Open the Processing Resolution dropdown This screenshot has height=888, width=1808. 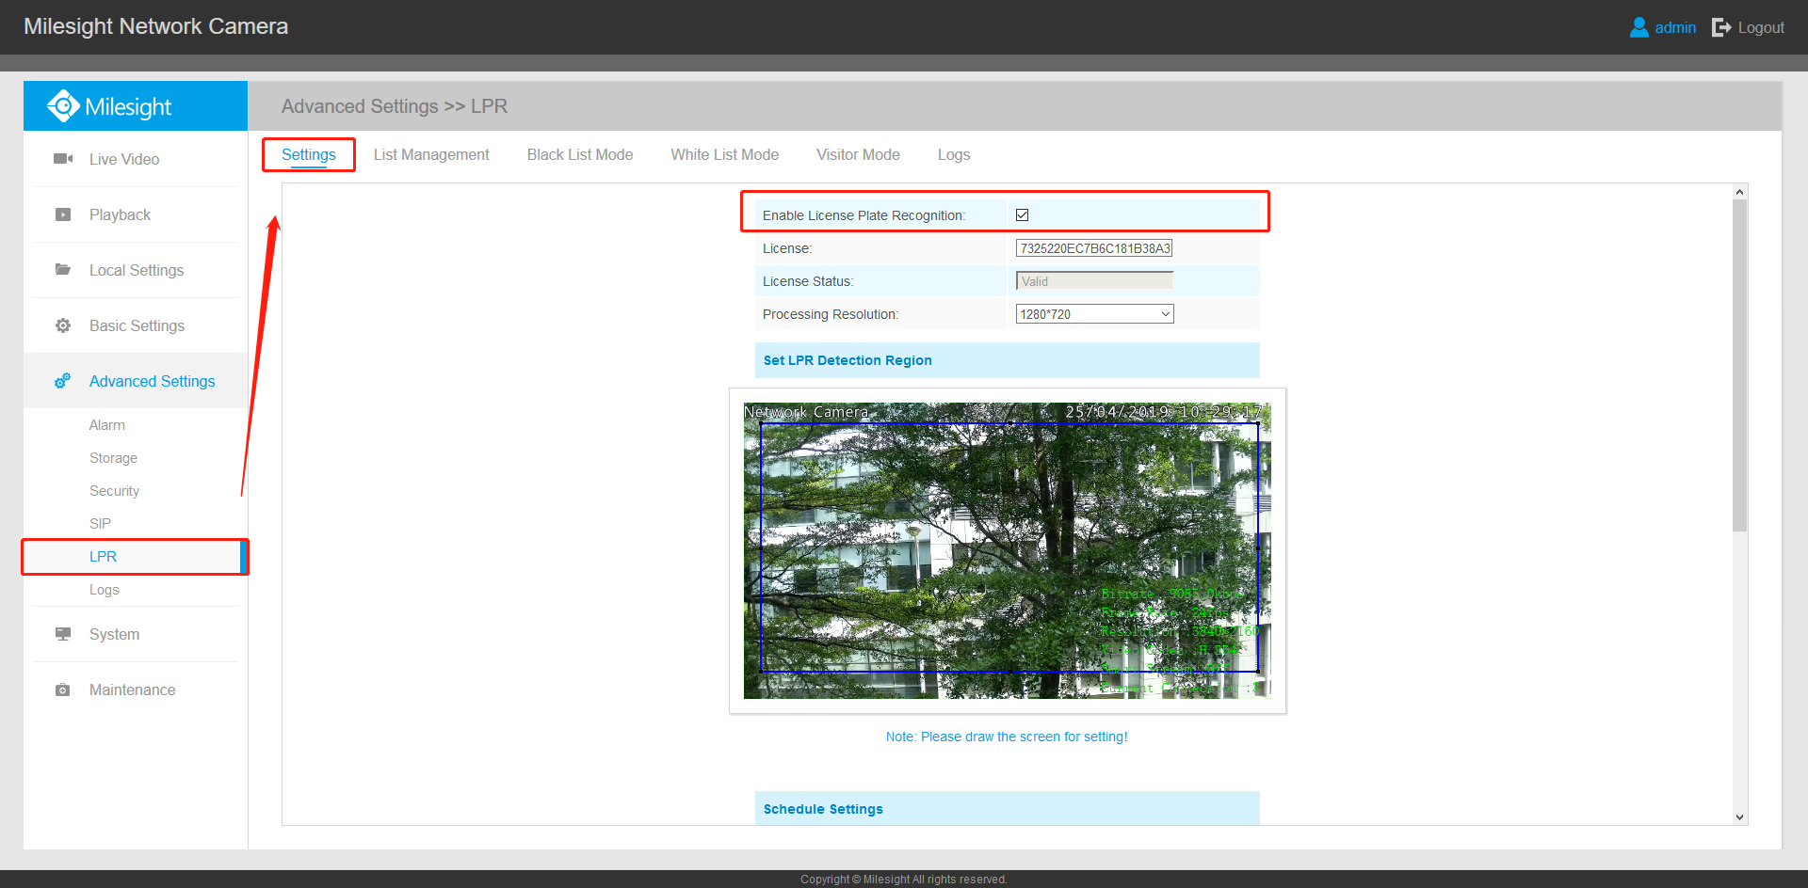(x=1094, y=314)
